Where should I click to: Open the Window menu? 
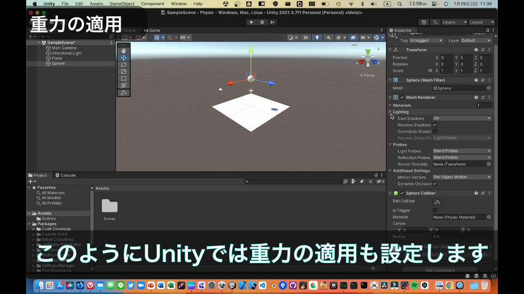click(x=179, y=4)
